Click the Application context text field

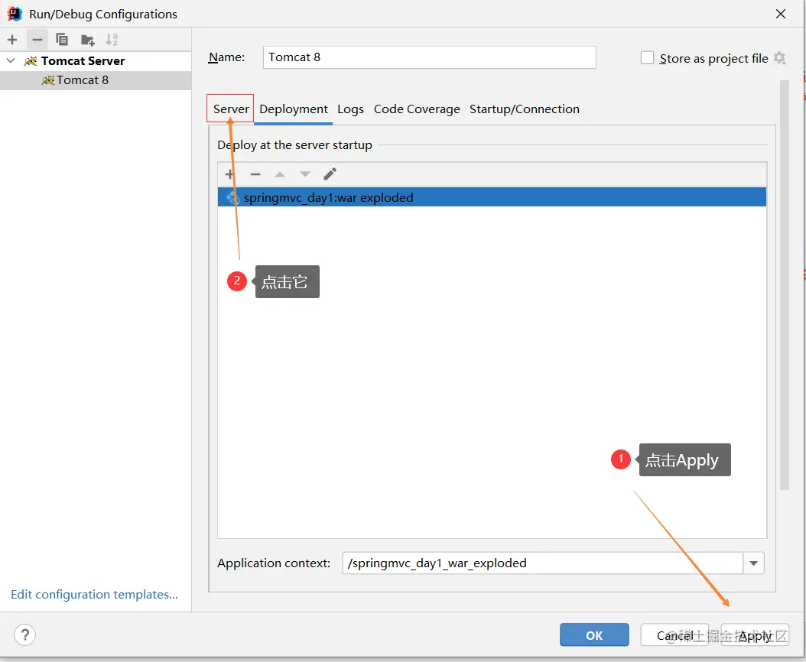[543, 563]
